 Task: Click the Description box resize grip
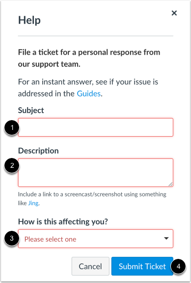tap(170, 184)
